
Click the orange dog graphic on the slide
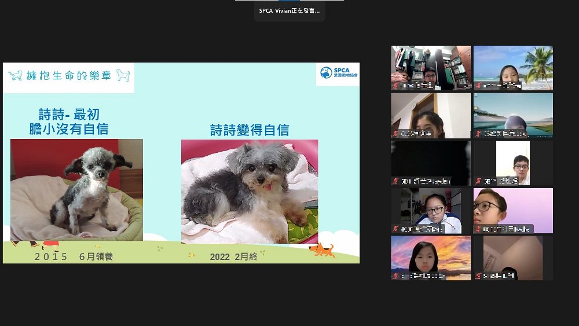pos(322,250)
